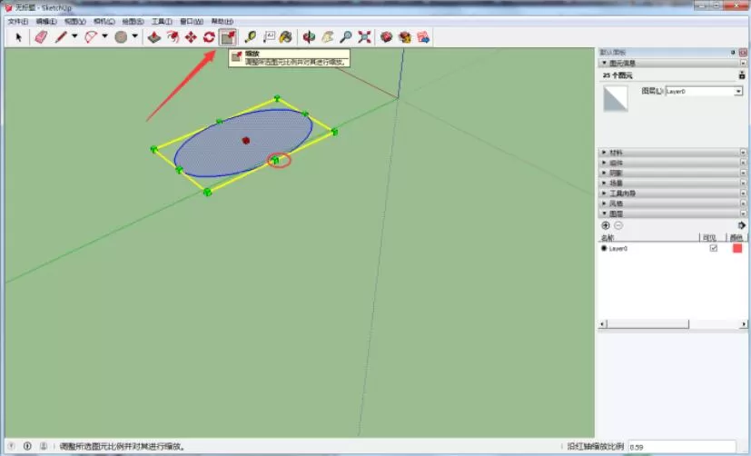Activate the Paint Bucket tool

286,37
